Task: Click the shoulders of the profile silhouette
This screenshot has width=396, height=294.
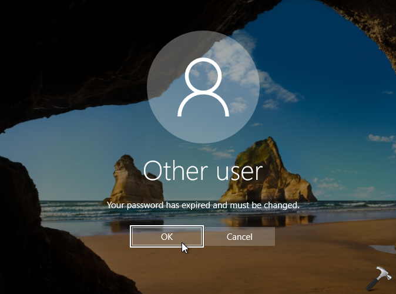Action: [x=203, y=106]
